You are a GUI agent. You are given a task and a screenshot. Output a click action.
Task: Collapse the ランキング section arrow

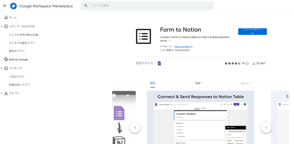click(x=2, y=69)
